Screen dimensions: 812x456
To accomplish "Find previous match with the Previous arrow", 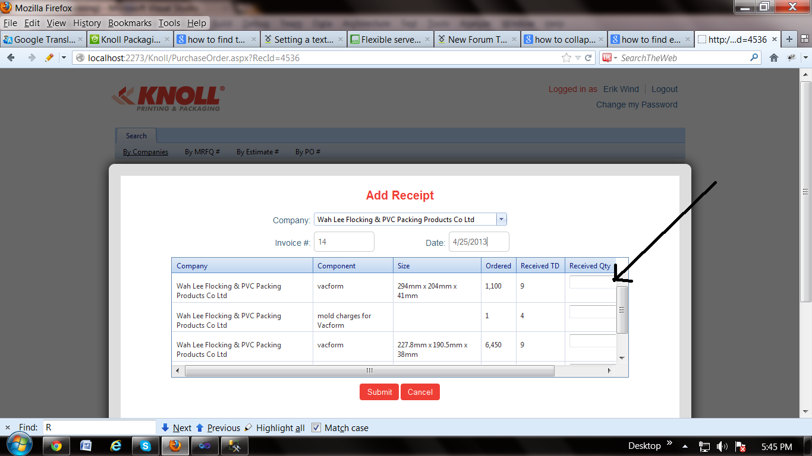I will click(218, 427).
